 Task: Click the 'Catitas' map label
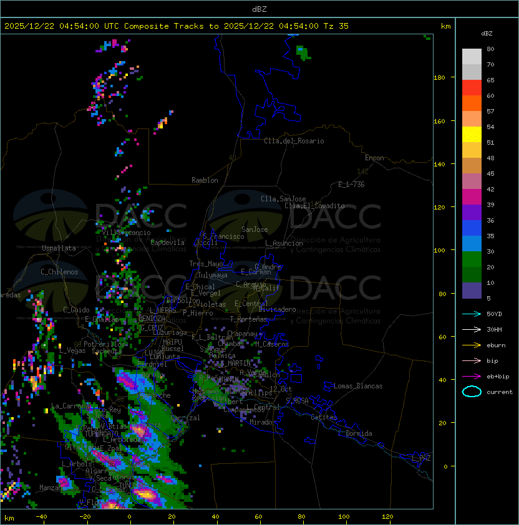tap(324, 417)
